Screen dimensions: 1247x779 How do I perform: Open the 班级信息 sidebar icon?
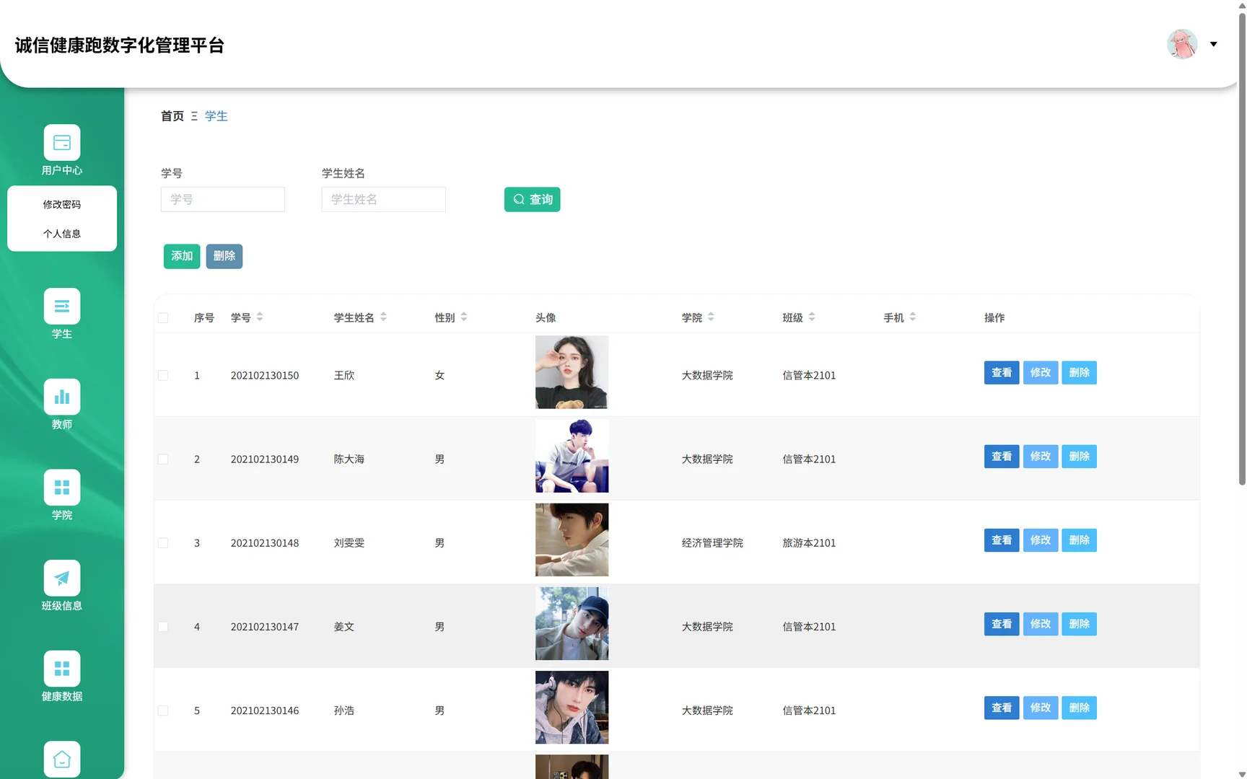tap(62, 578)
